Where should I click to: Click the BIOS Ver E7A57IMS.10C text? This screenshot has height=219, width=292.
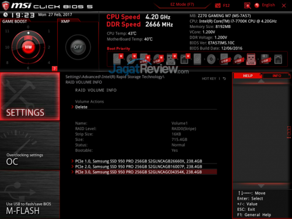click(x=212, y=43)
